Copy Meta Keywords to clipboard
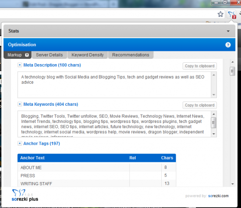Screen dimensions: 241x208 (x=200, y=105)
